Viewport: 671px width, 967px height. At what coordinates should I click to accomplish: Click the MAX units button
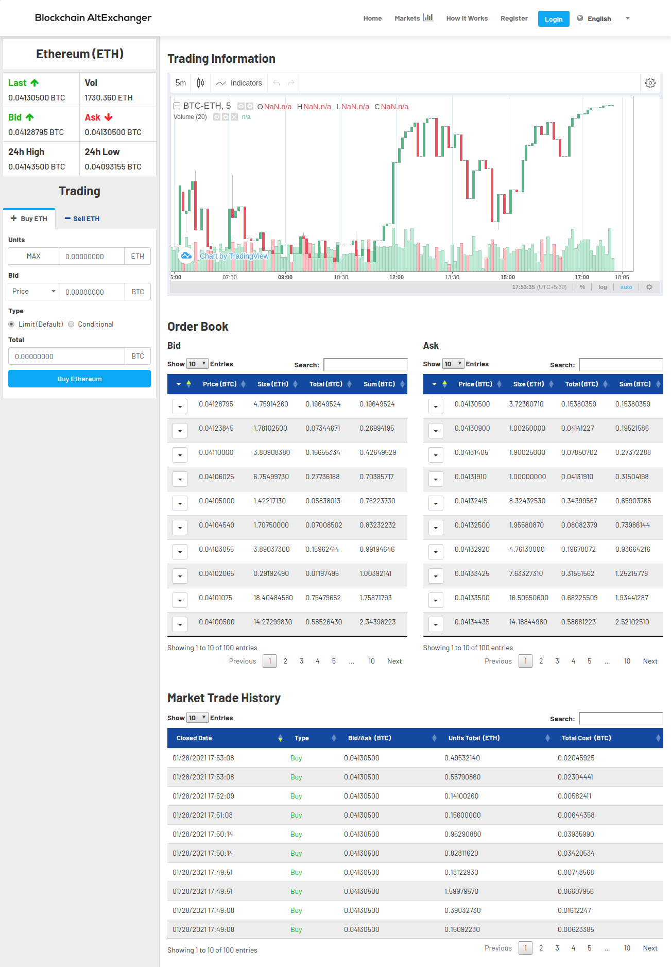(x=33, y=256)
